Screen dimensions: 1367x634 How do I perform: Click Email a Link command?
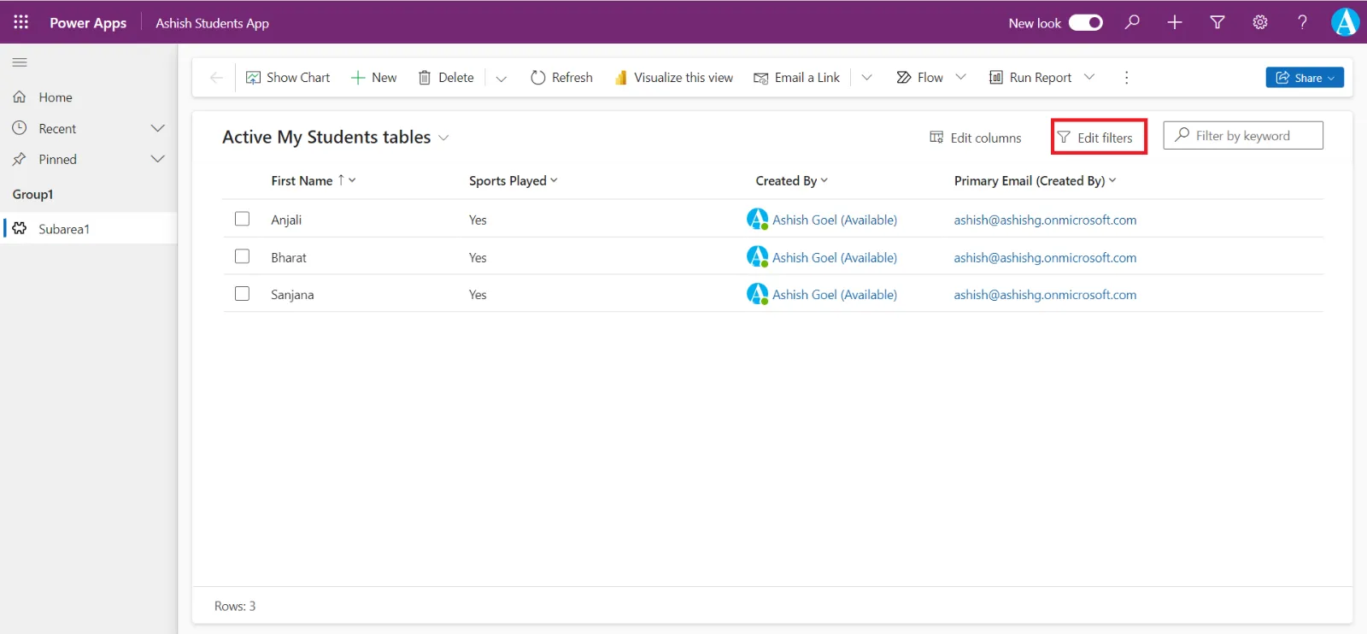[796, 78]
